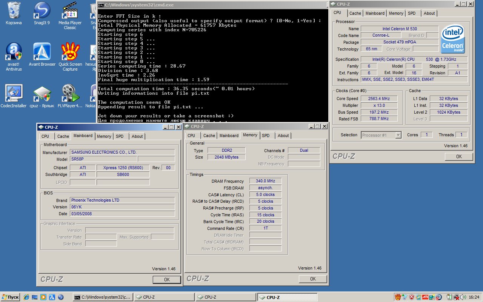The height and width of the screenshot is (302, 483).
Task: Click the Rated FSB value 788.7 MHz
Action: click(378, 119)
